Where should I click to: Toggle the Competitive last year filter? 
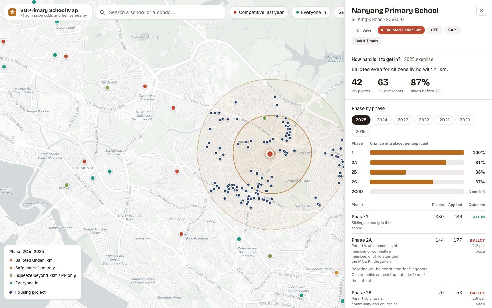259,12
